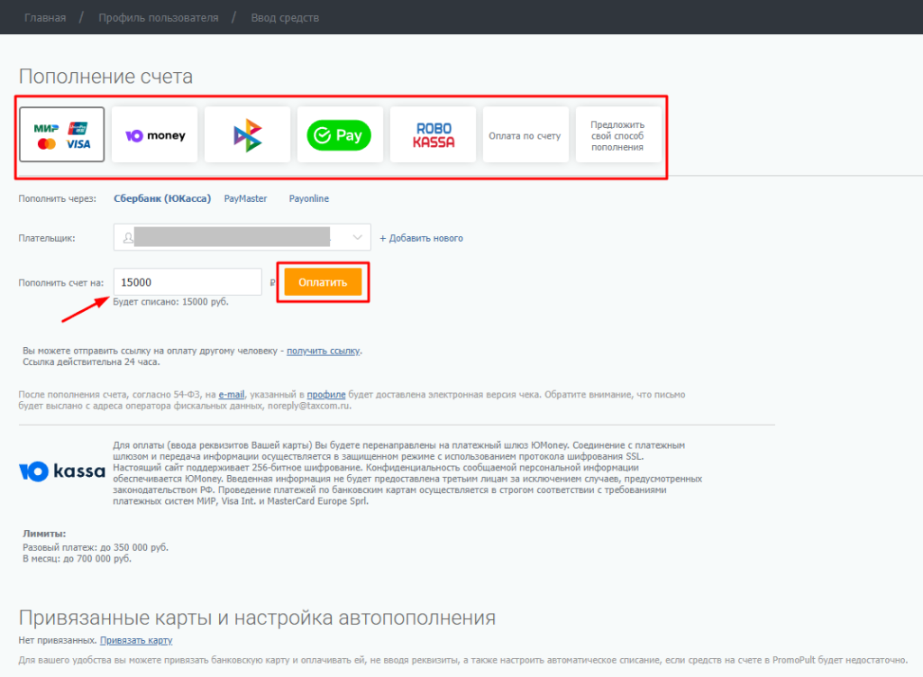The height and width of the screenshot is (677, 923).
Task: Switch provider to PayMaster
Action: pos(245,198)
